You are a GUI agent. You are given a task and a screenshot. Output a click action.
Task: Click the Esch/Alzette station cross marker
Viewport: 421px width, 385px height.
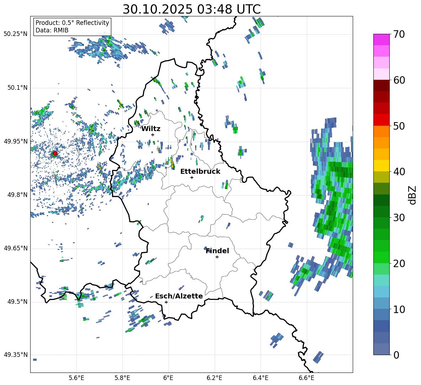(166, 302)
